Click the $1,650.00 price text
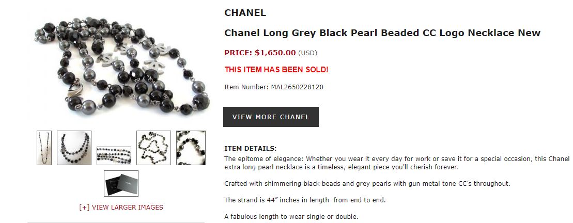The height and width of the screenshot is (223, 573). pos(275,52)
